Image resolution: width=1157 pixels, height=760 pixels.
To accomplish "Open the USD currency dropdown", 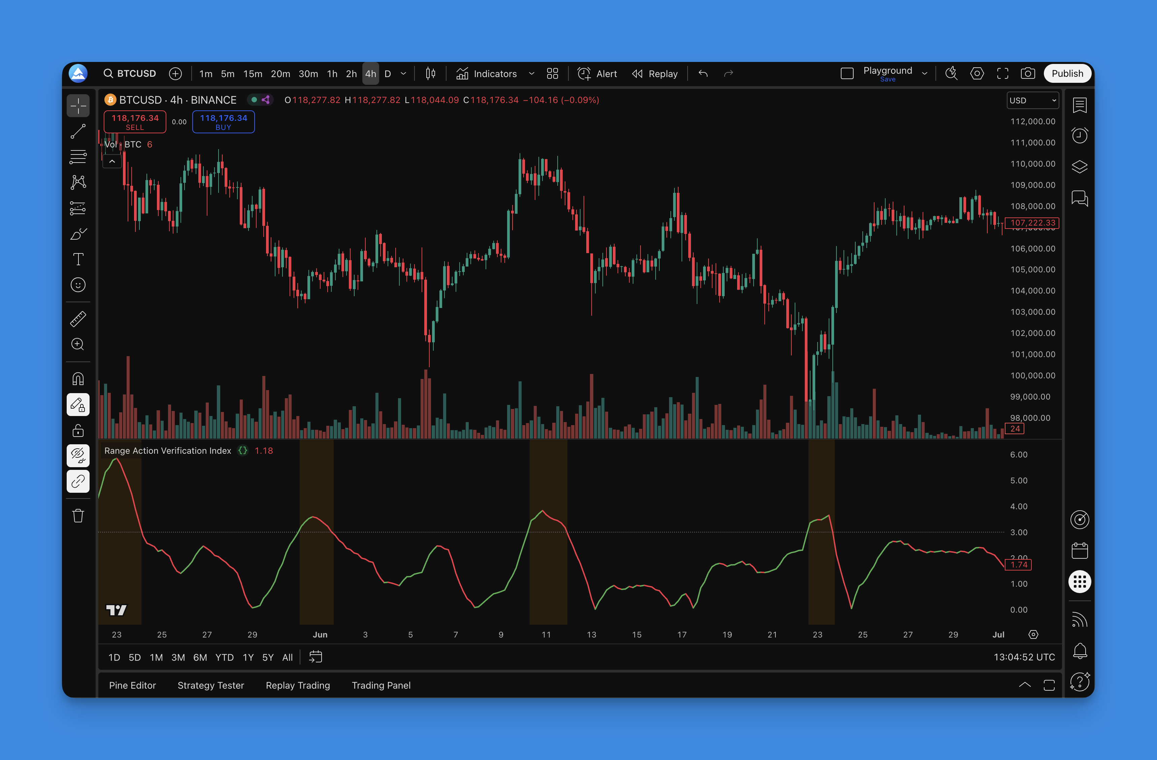I will pos(1032,100).
